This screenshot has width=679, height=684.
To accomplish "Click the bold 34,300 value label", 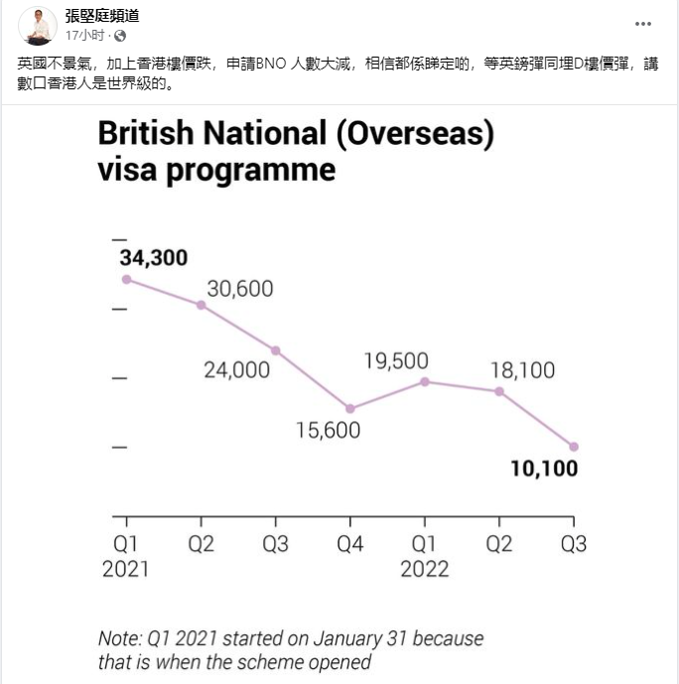I will point(154,258).
